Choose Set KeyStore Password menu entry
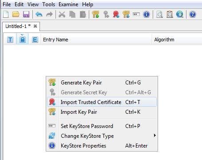Screen dimensions: 202x160 click(x=102, y=126)
